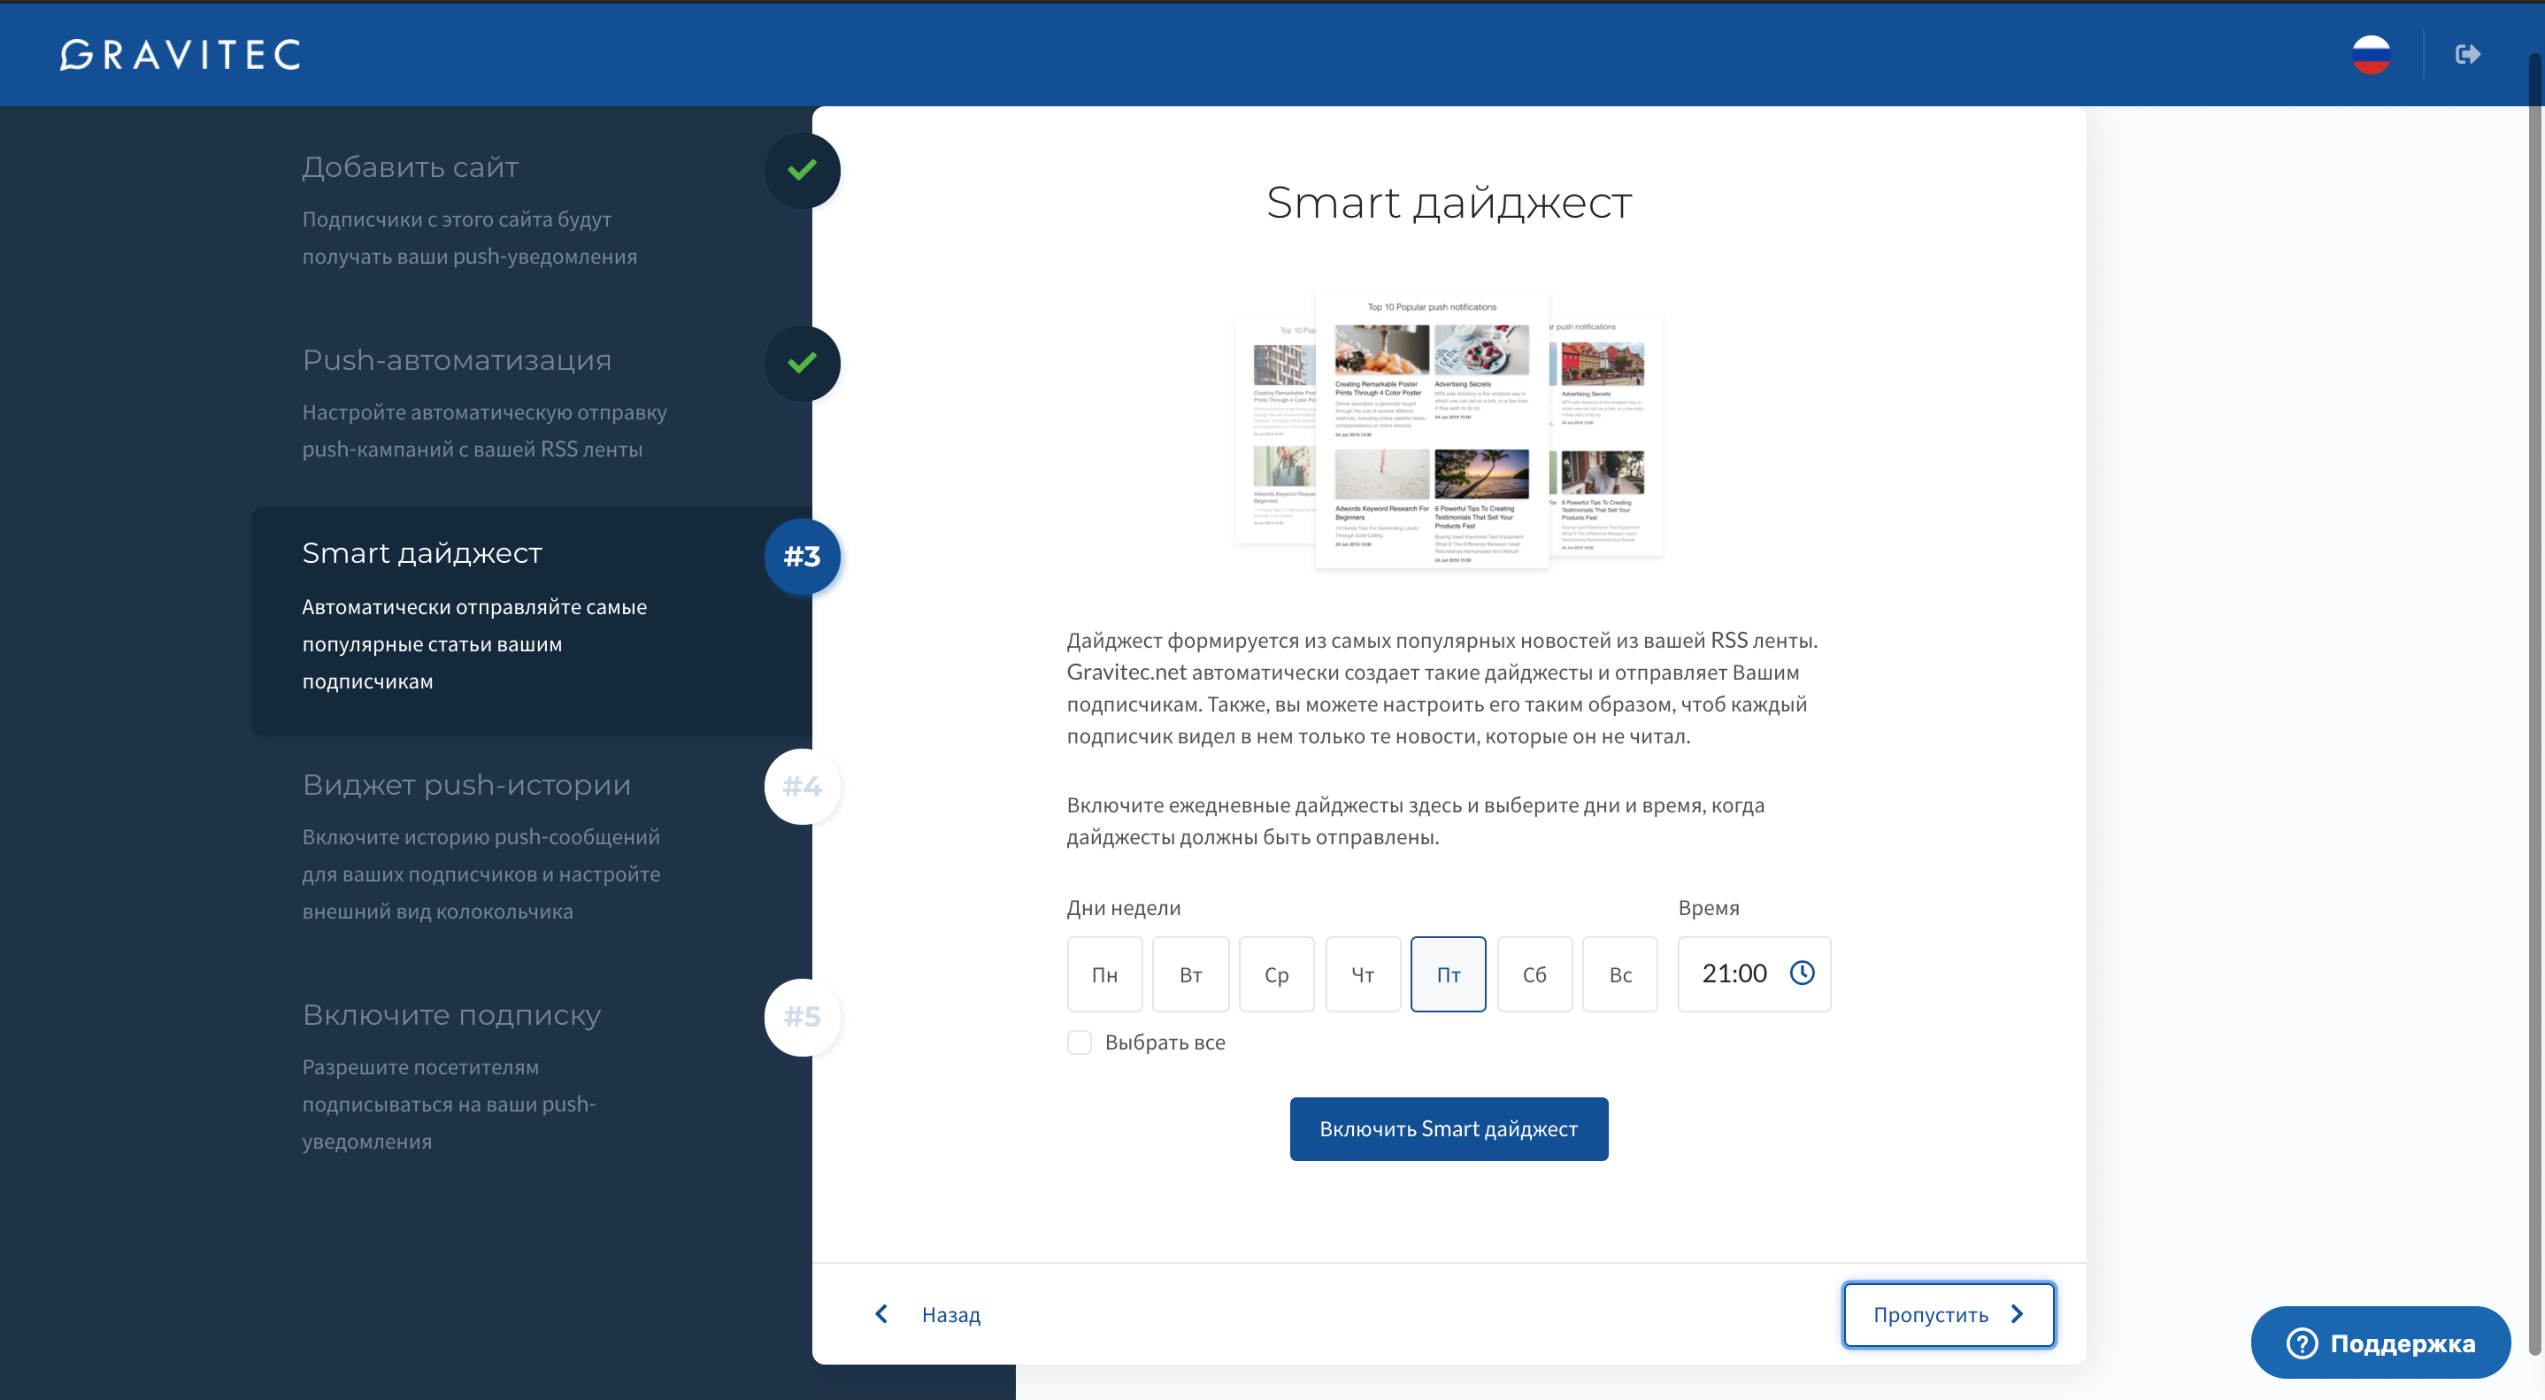Click the question mark support icon

tap(2301, 1342)
